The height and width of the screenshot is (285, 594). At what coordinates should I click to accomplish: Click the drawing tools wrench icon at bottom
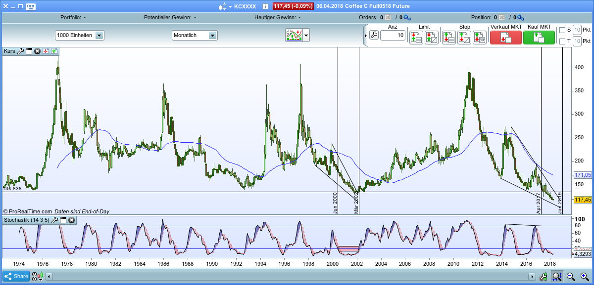[x=544, y=277]
